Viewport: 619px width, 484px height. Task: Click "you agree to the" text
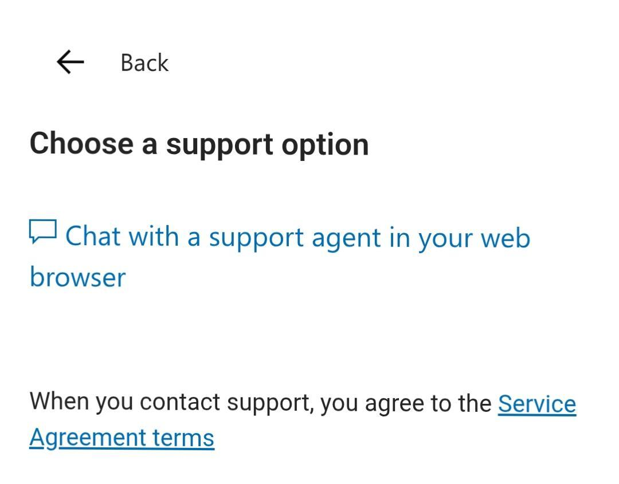tap(406, 403)
